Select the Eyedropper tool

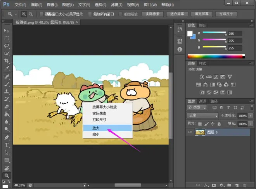(x=7, y=68)
